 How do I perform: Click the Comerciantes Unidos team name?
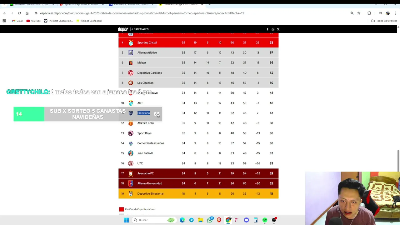151,143
